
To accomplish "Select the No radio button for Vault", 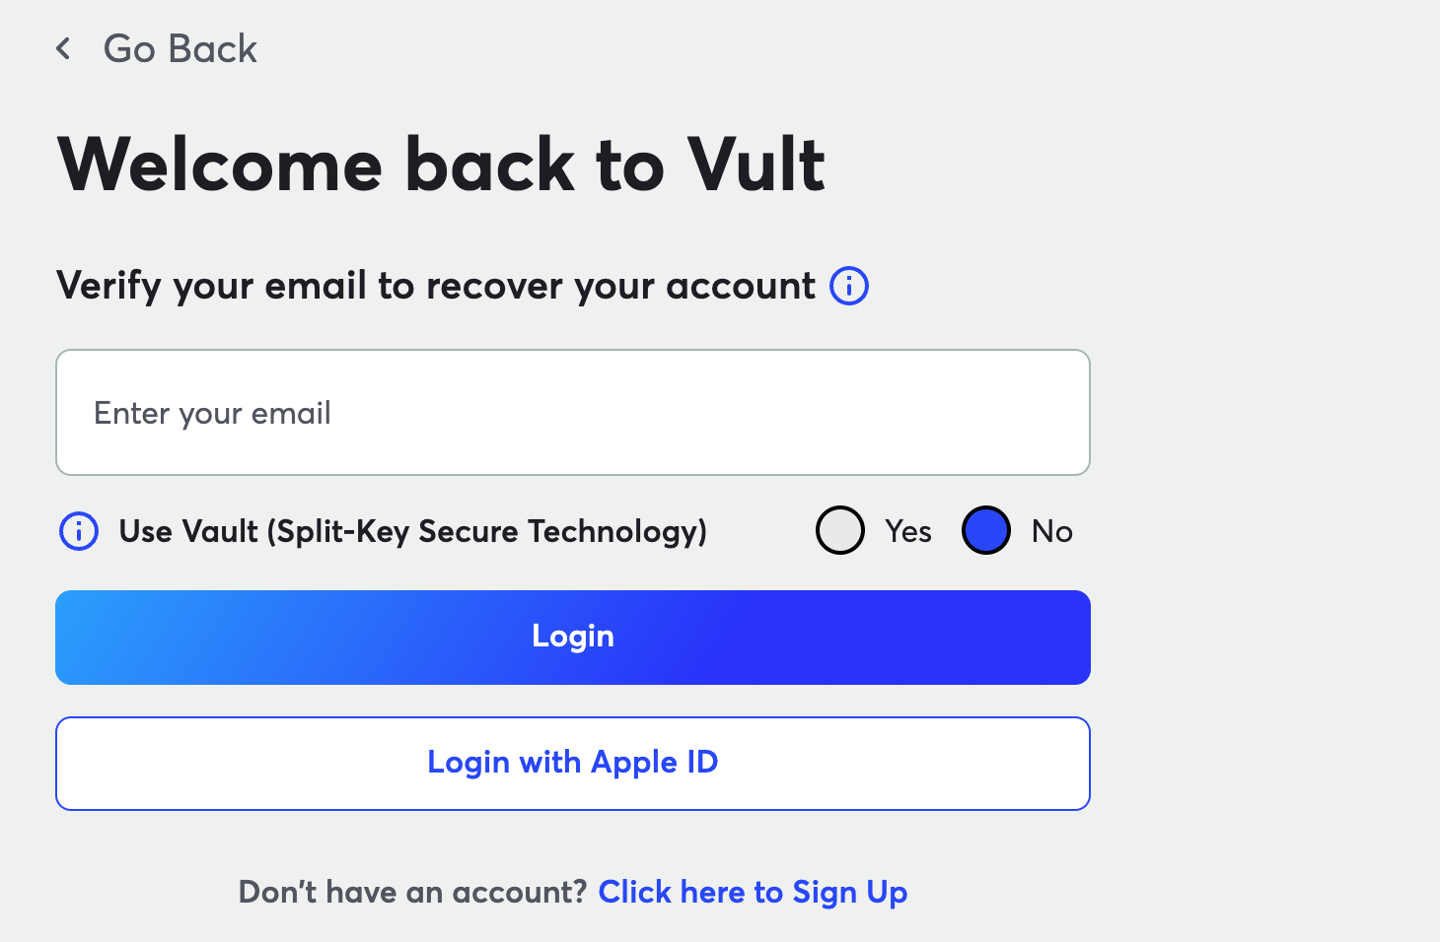I will tap(986, 530).
